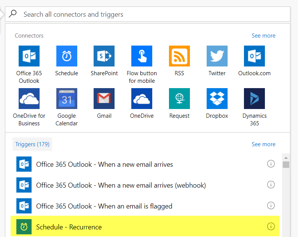Open the Gmail connector icon

point(104,98)
